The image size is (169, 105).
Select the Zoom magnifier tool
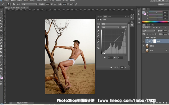pos(1,72)
